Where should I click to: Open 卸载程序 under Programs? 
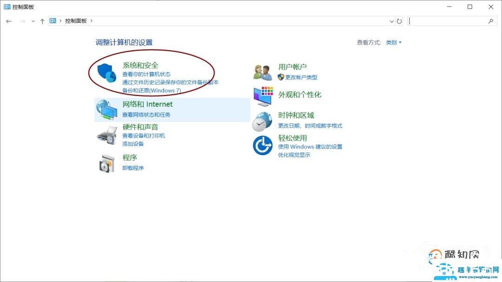(x=133, y=168)
